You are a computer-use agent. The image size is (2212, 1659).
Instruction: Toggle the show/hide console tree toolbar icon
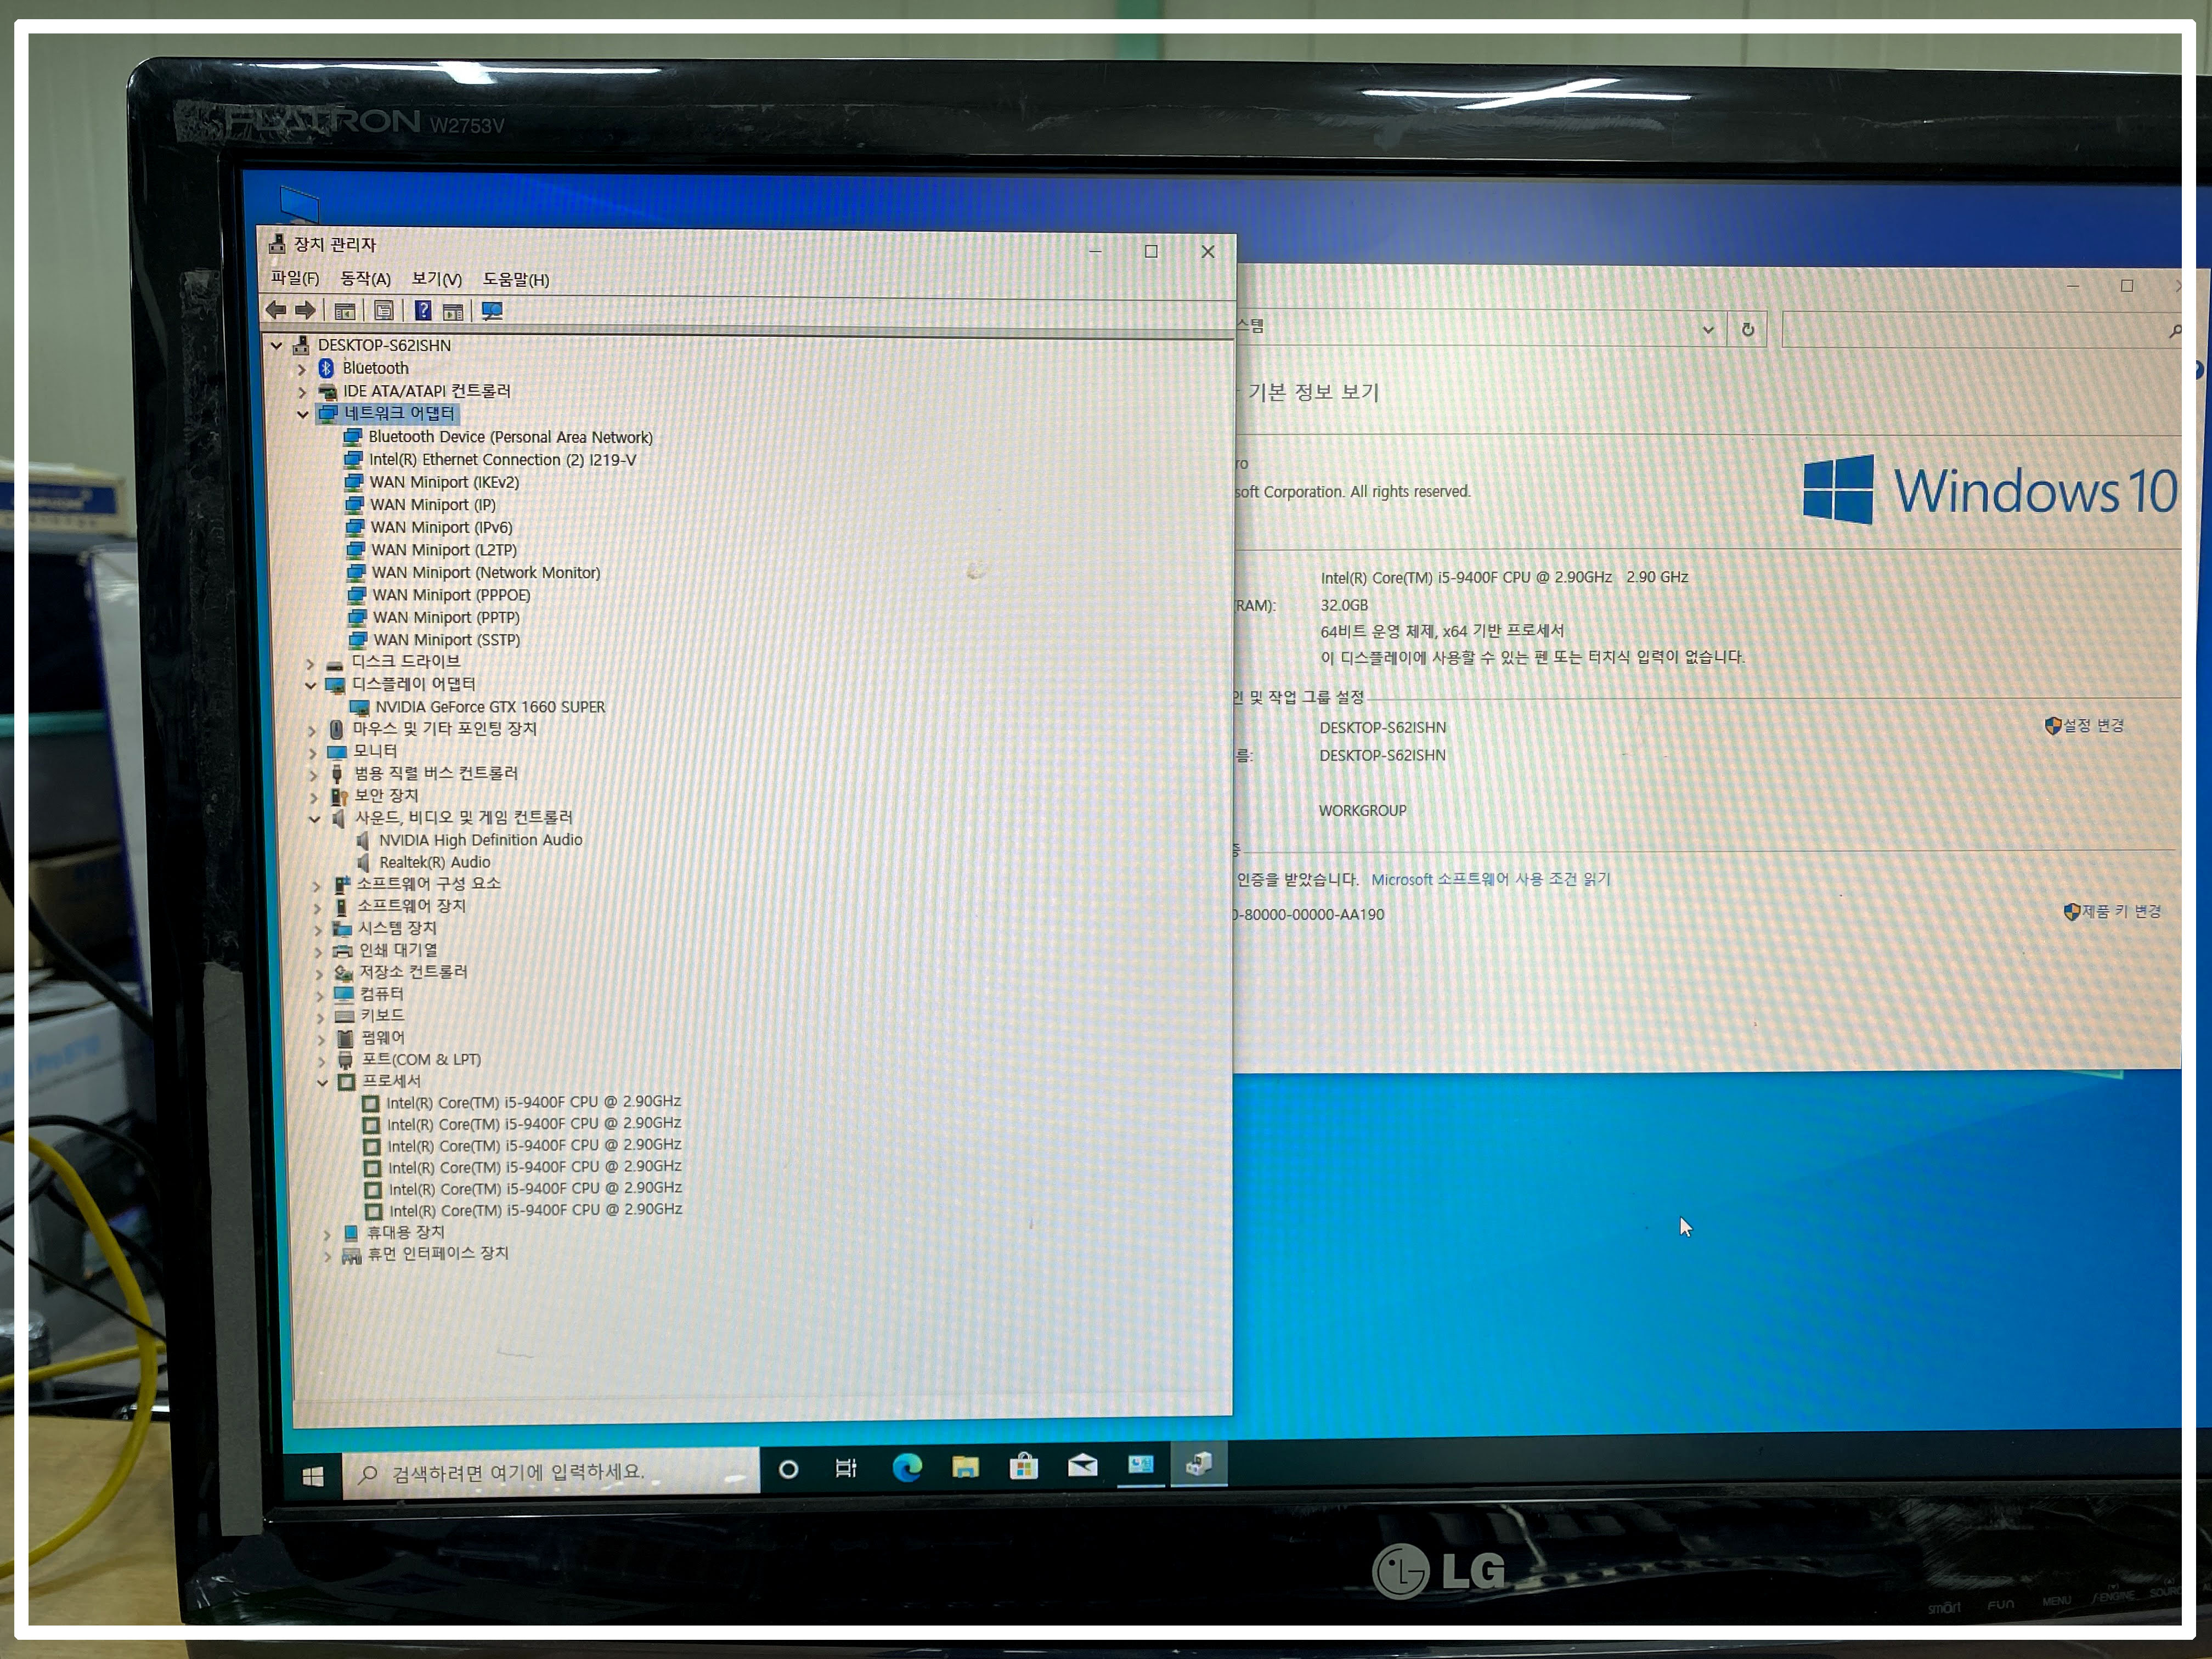[x=345, y=311]
